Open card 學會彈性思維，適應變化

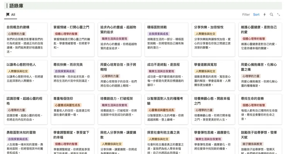tap(213, 141)
